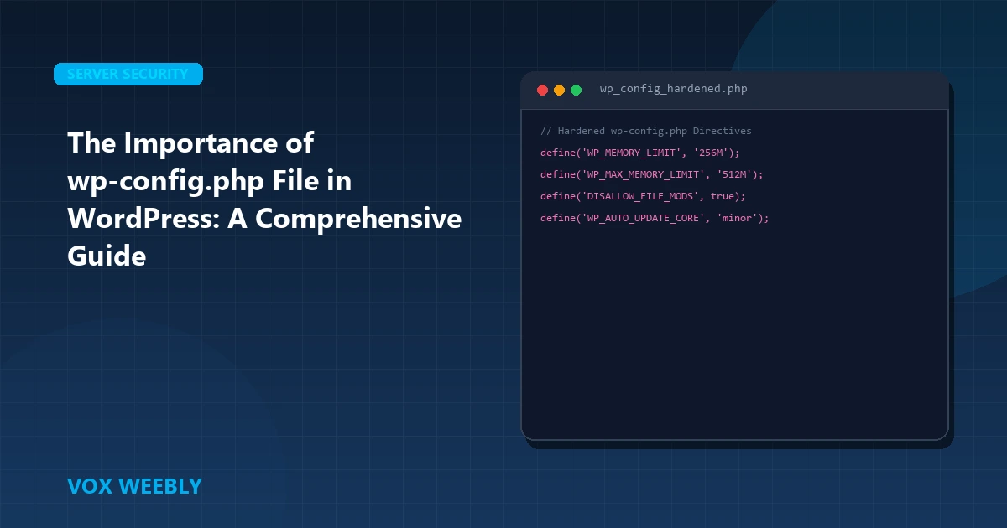Viewport: 1007px width, 528px height.
Task: Select the WP_AUTO_UPDATE_CORE define line
Action: tap(655, 218)
